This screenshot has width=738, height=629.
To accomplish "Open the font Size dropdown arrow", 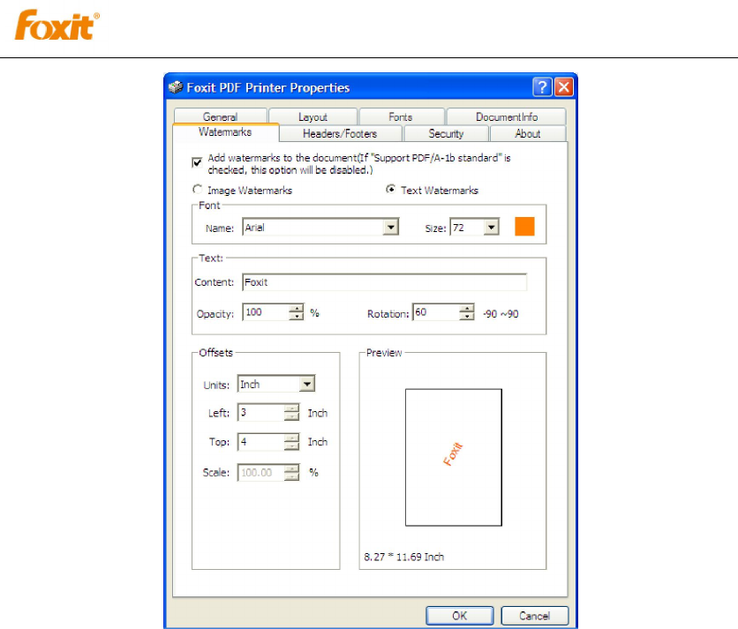I will (x=491, y=228).
